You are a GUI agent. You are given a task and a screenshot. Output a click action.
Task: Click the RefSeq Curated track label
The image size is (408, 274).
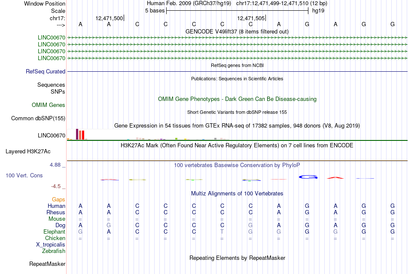click(45, 72)
